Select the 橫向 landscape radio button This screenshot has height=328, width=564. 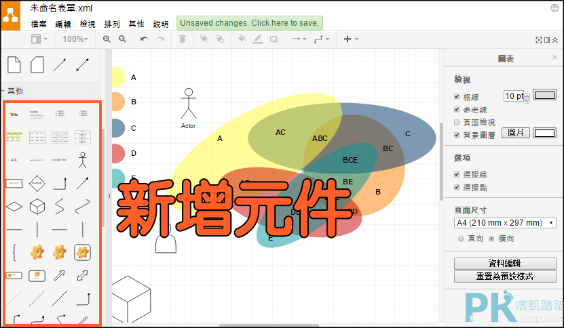(x=491, y=239)
